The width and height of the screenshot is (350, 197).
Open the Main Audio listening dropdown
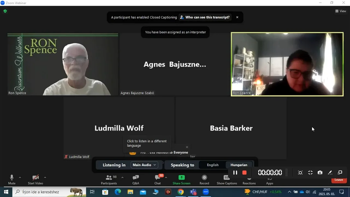click(x=144, y=165)
